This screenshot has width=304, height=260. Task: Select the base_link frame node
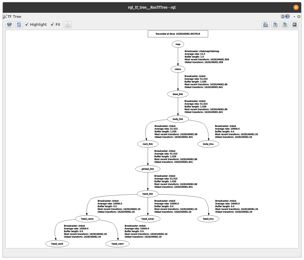tap(178, 94)
